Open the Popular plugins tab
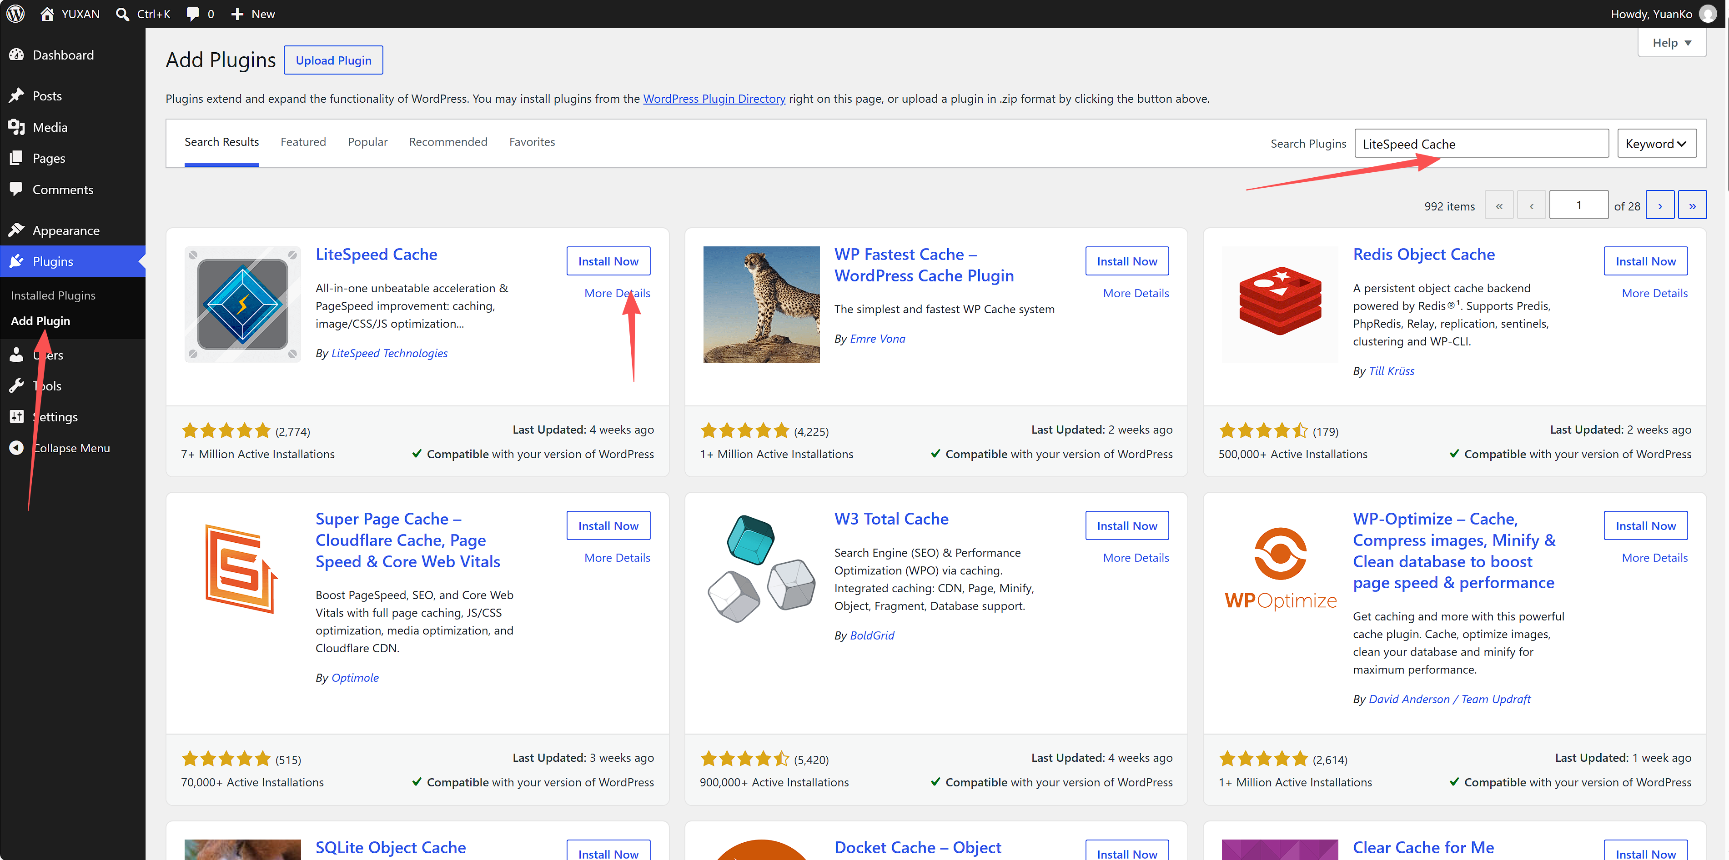The height and width of the screenshot is (860, 1729). pyautogui.click(x=368, y=142)
